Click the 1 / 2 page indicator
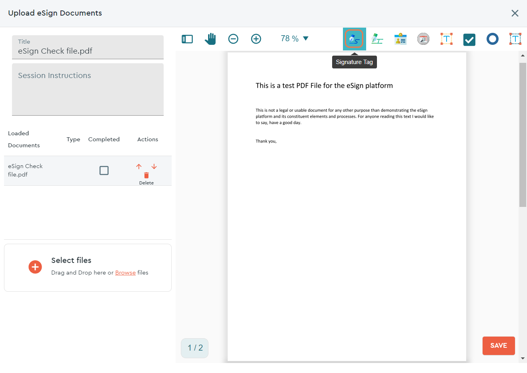527x373 pixels. 195,348
